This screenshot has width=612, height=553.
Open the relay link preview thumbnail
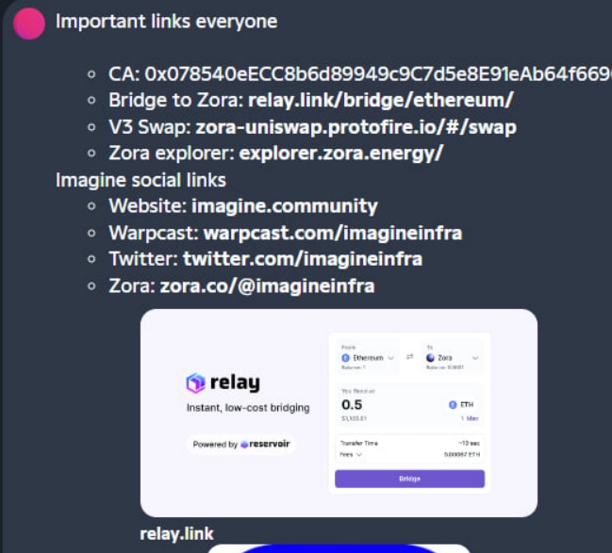[339, 413]
